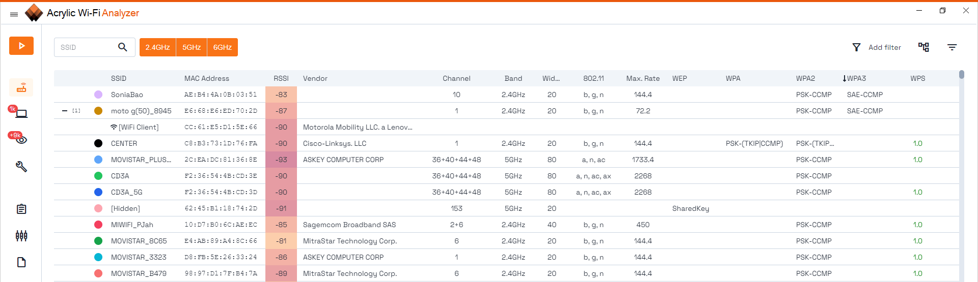Click the Add filter funnel icon
This screenshot has height=282, width=978.
(856, 47)
